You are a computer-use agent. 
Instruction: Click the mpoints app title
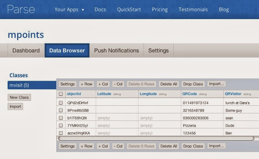26,35
